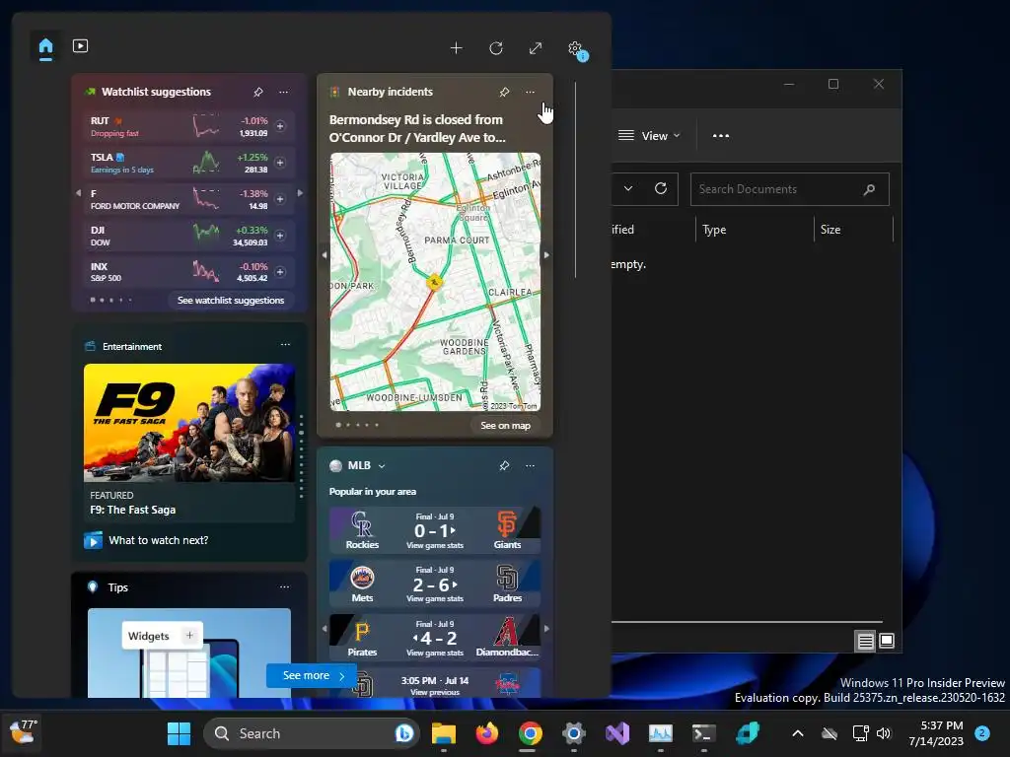Screen dimensions: 1010x757
Task: Open Nearby incidents more options menu
Action: [530, 92]
